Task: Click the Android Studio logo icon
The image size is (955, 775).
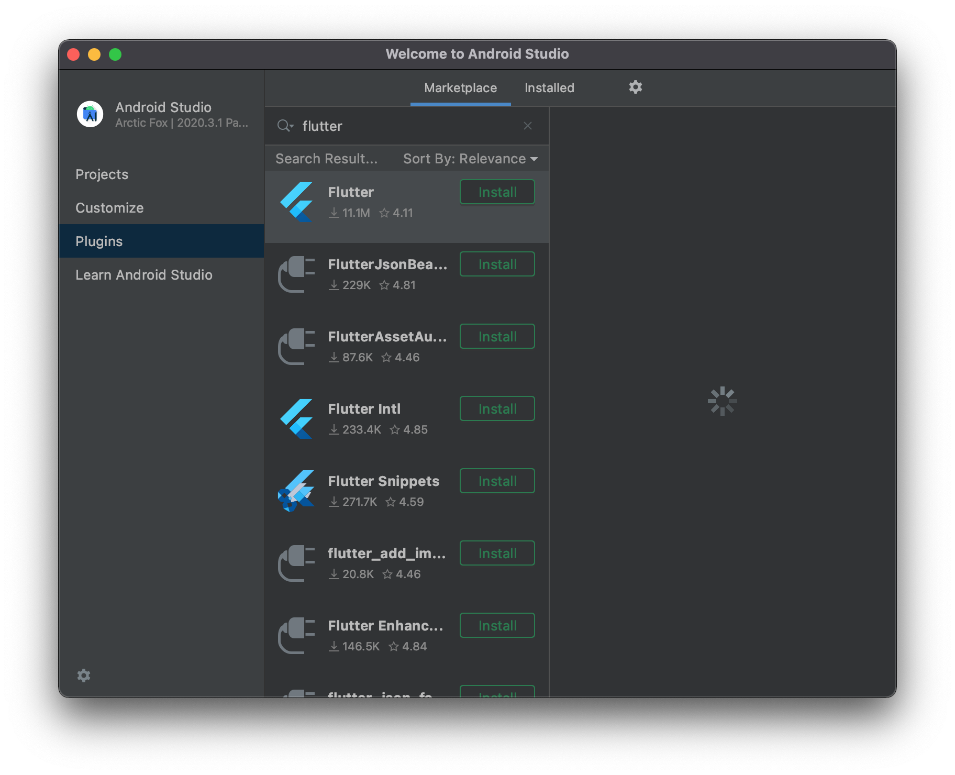Action: tap(90, 114)
